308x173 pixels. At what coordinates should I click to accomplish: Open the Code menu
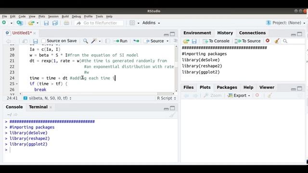click(x=22, y=16)
